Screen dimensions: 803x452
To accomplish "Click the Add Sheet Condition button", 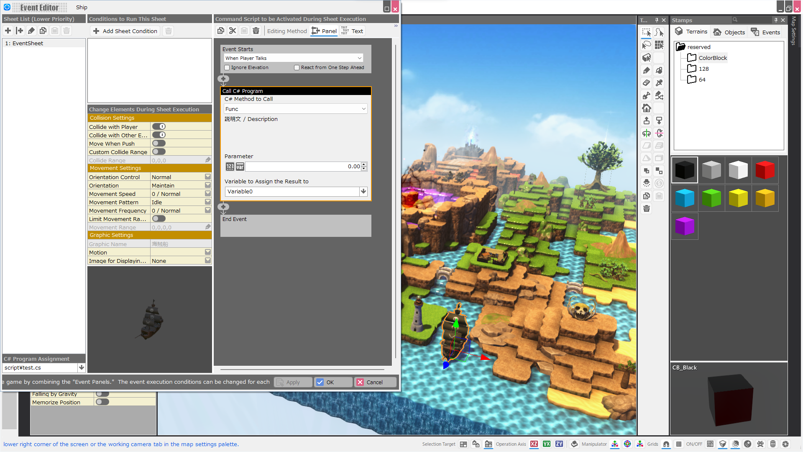I will click(125, 31).
